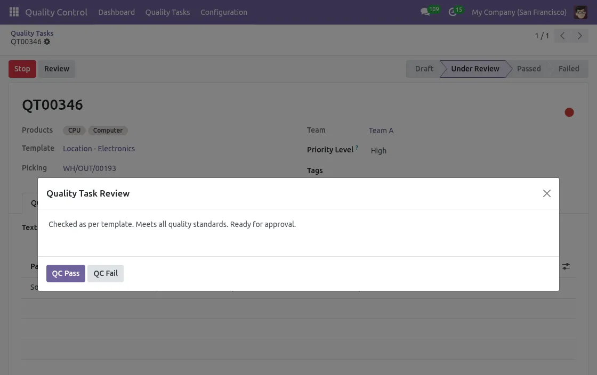Open the messages chat icon
This screenshot has width=597, height=375.
pos(425,12)
